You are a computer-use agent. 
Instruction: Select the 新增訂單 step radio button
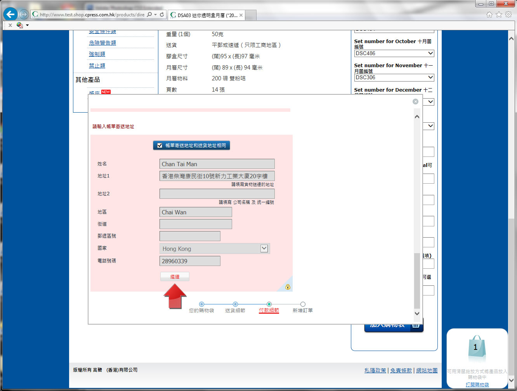(x=303, y=304)
